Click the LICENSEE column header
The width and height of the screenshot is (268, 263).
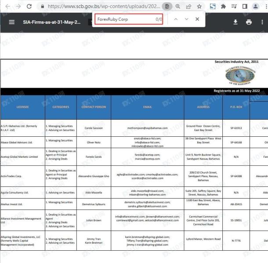22,107
